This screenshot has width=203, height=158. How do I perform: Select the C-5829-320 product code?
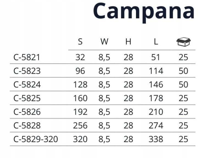coord(36,139)
